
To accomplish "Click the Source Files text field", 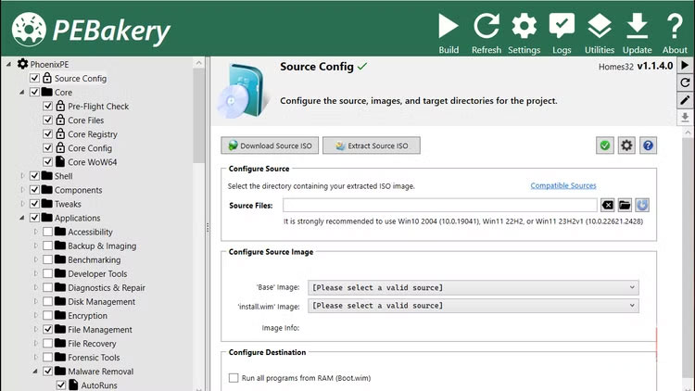I will pos(439,205).
